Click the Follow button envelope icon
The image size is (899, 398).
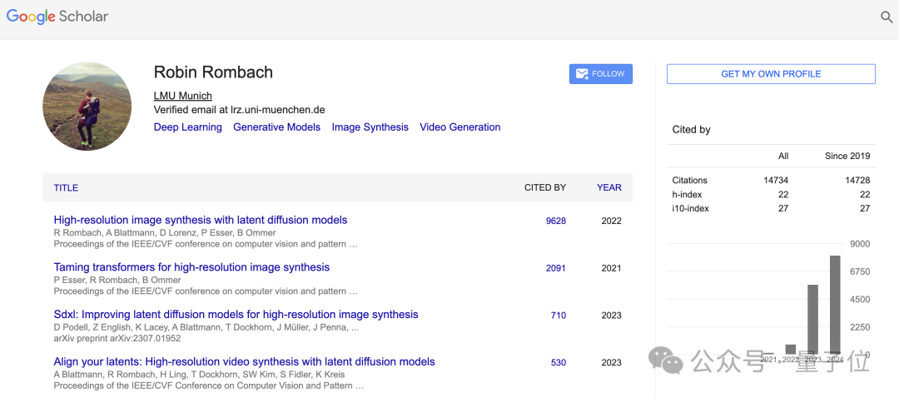coord(581,74)
